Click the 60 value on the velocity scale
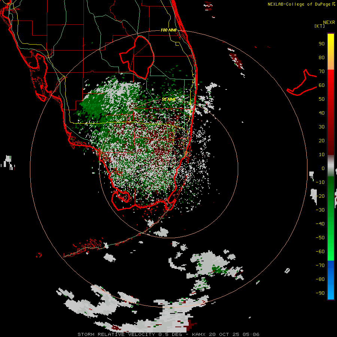The image size is (337, 337). (x=322, y=85)
